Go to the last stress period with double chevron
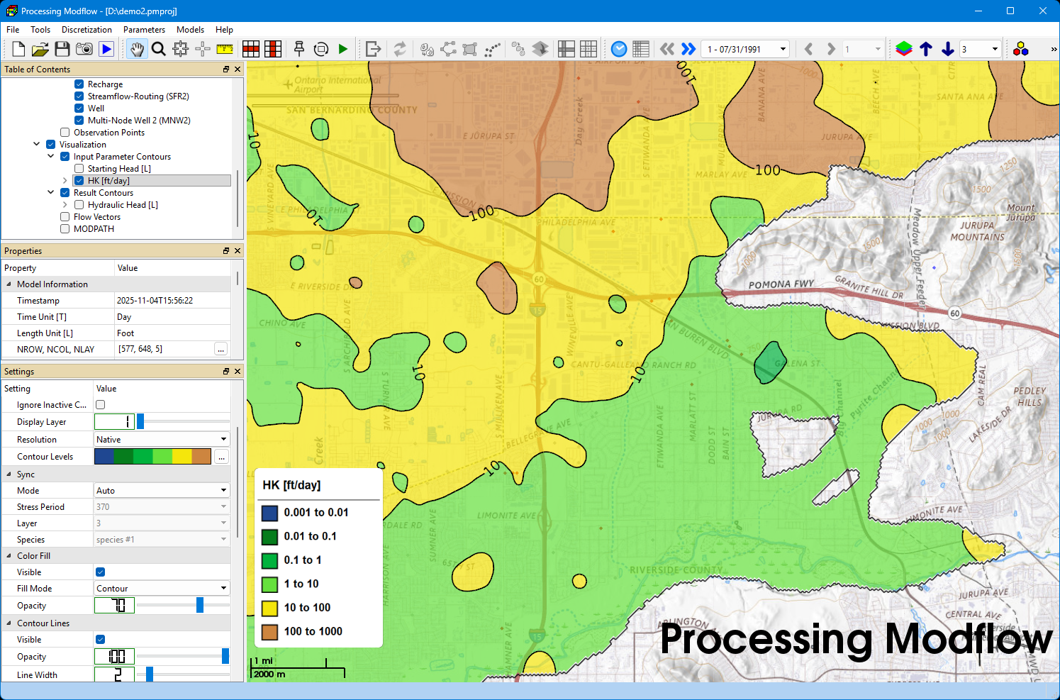The image size is (1060, 700). click(688, 49)
